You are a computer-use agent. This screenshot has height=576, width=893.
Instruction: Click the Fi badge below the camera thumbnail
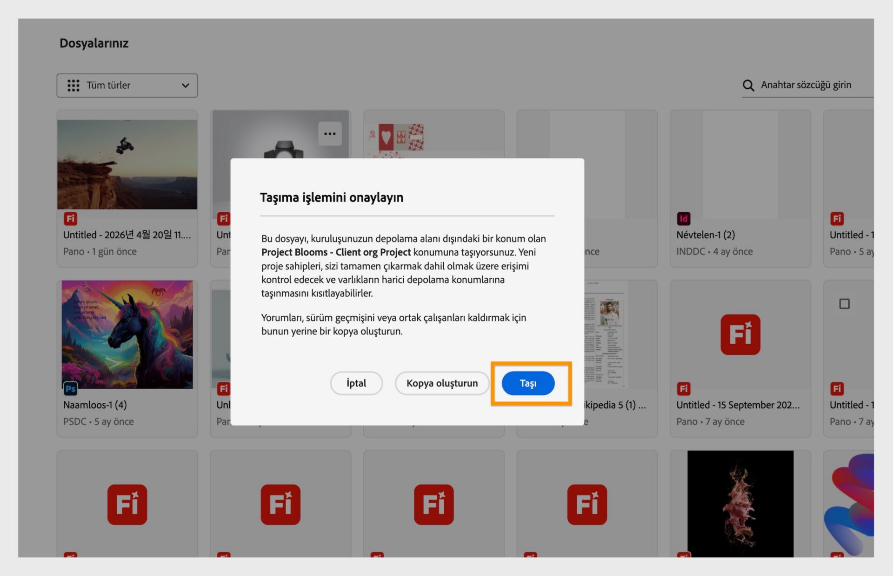[224, 218]
